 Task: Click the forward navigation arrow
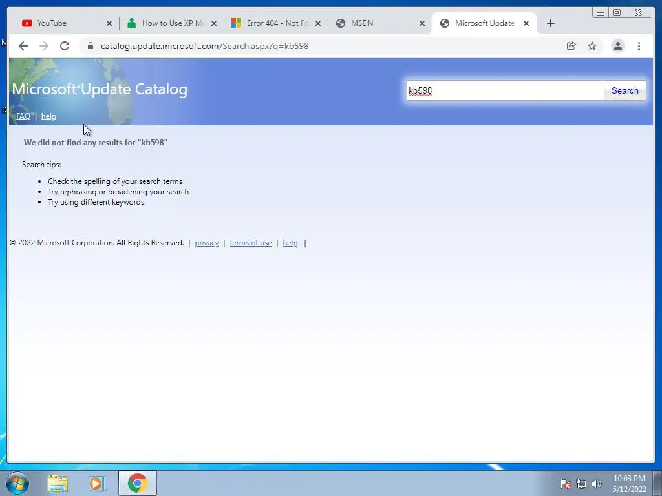coord(44,46)
